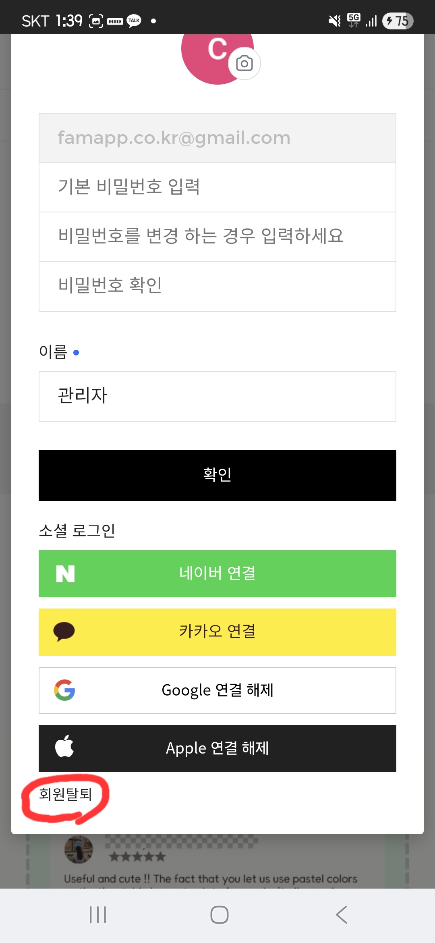Tap KakaoTalk notification icon in status bar
Viewport: 435px width, 943px height.
[134, 21]
